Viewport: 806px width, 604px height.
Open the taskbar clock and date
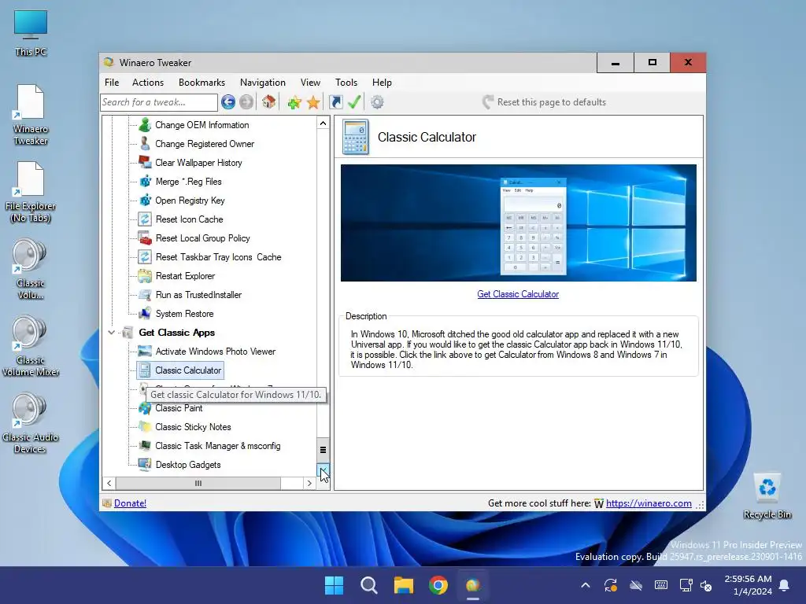tap(748, 585)
